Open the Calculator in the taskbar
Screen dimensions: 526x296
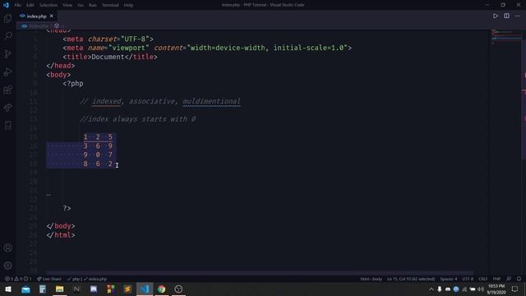[43, 289]
